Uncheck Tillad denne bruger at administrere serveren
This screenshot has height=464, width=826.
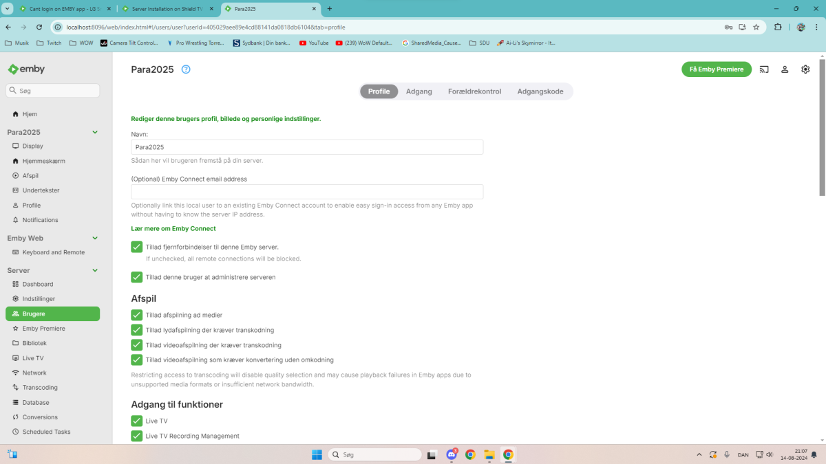136,277
